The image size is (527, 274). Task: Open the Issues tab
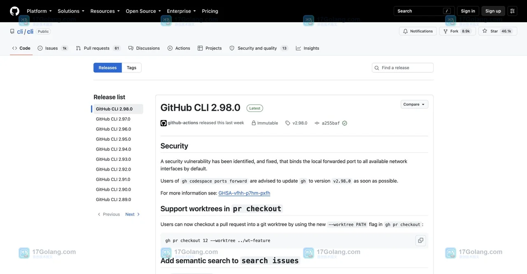point(52,48)
